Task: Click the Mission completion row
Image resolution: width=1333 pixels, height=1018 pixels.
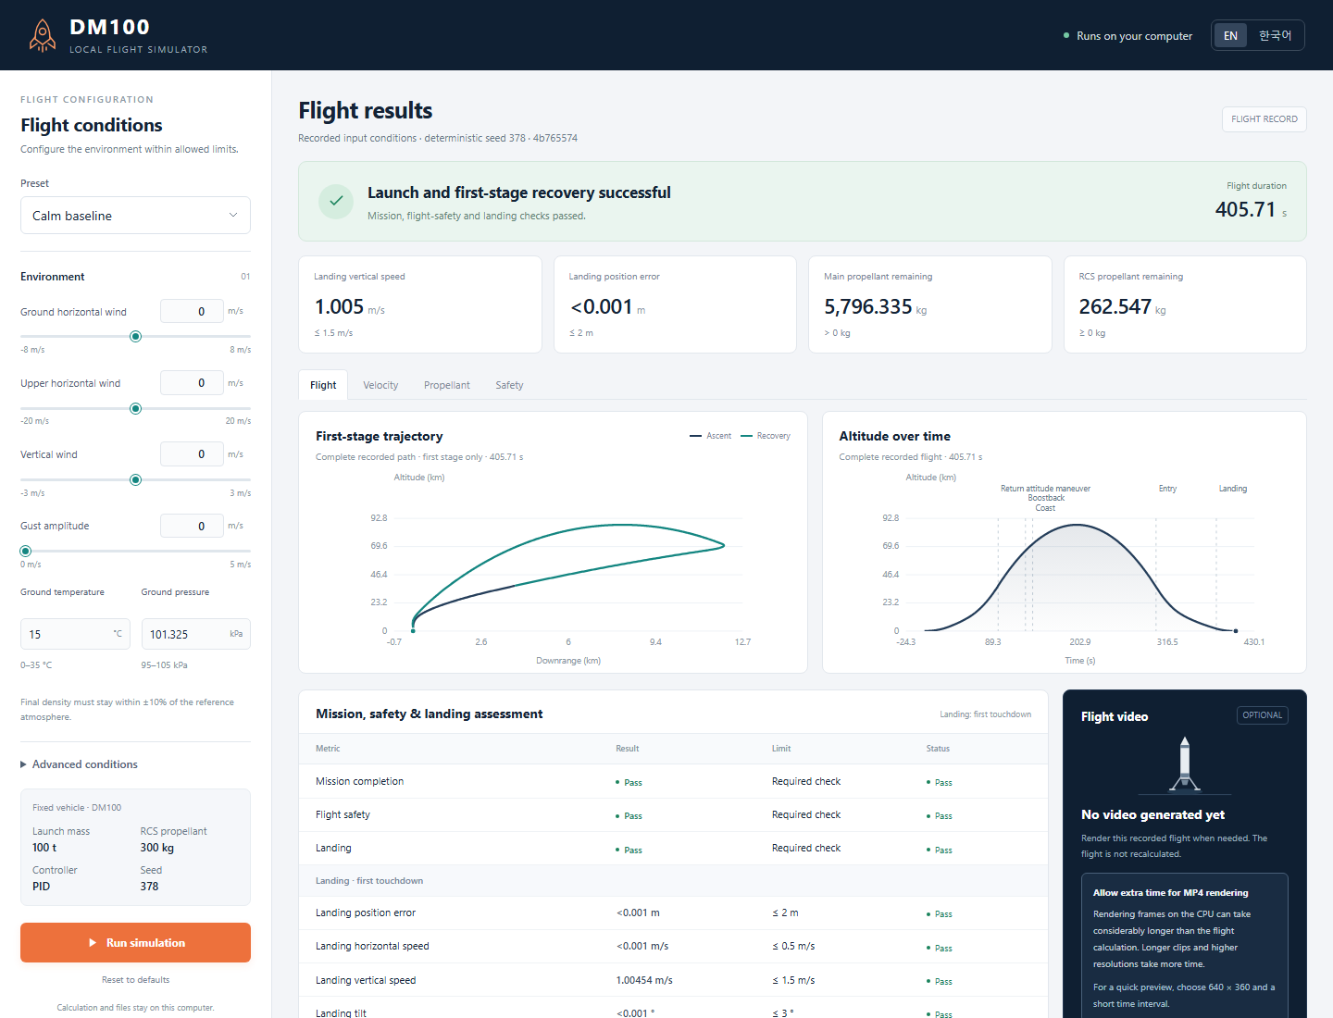Action: (673, 781)
